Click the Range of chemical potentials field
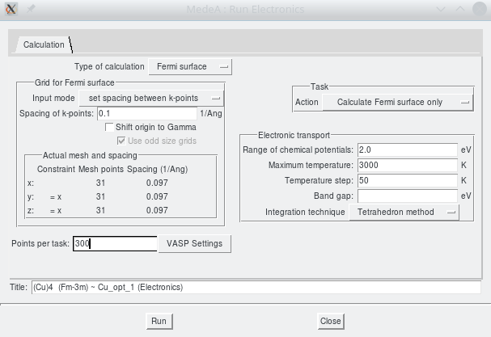 click(x=408, y=150)
